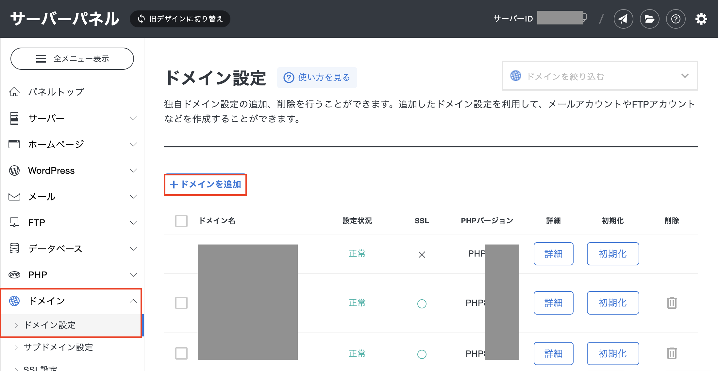Click the database cylinder icon
This screenshot has height=371, width=719.
(x=14, y=248)
